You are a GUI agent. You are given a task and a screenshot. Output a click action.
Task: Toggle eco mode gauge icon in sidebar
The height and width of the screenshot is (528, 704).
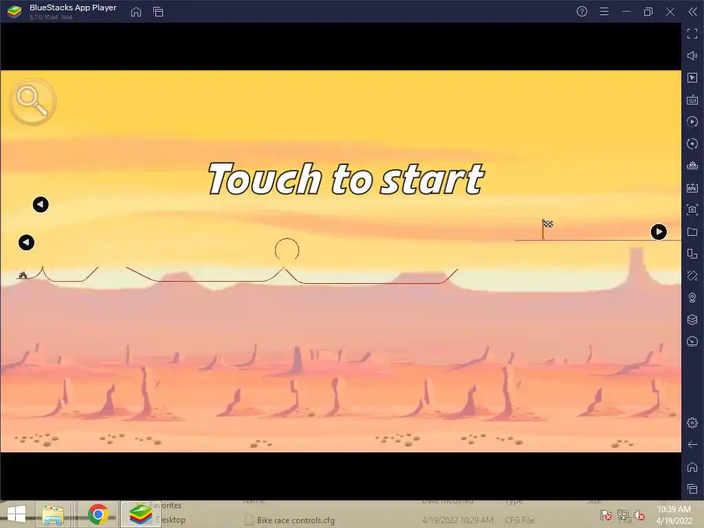(692, 342)
